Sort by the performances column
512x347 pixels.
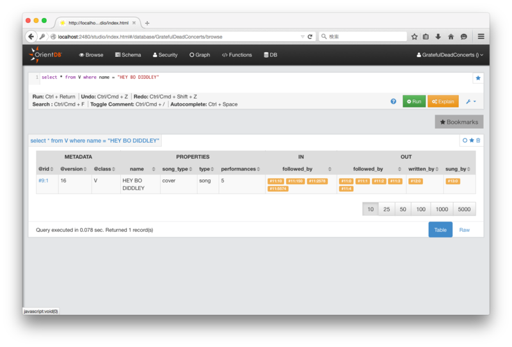[241, 169]
